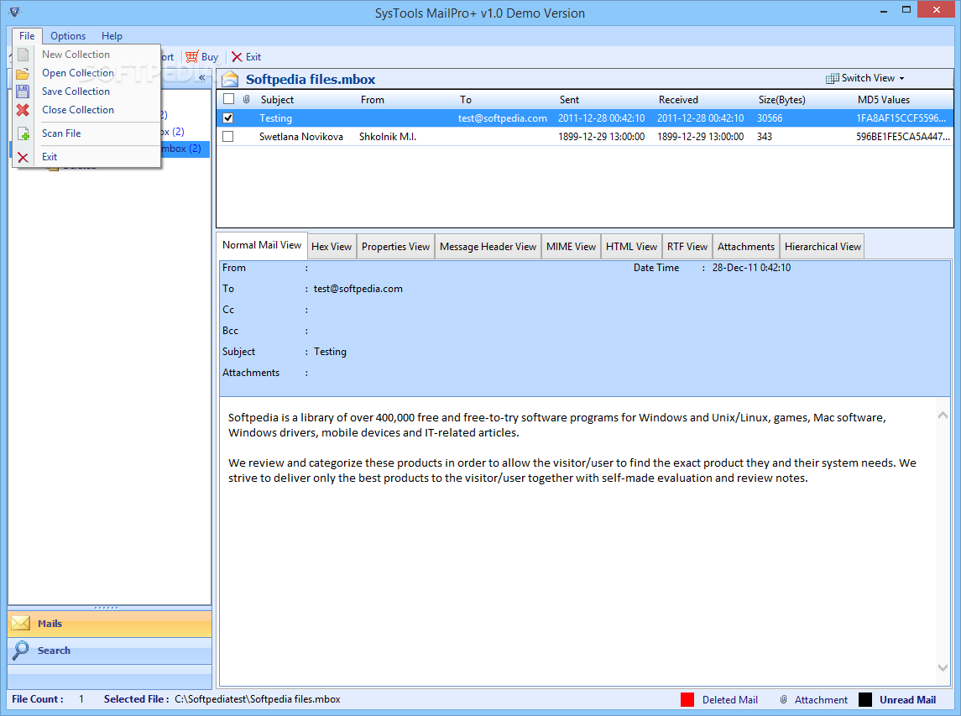
Task: Switch to RTF View tab
Action: (687, 247)
